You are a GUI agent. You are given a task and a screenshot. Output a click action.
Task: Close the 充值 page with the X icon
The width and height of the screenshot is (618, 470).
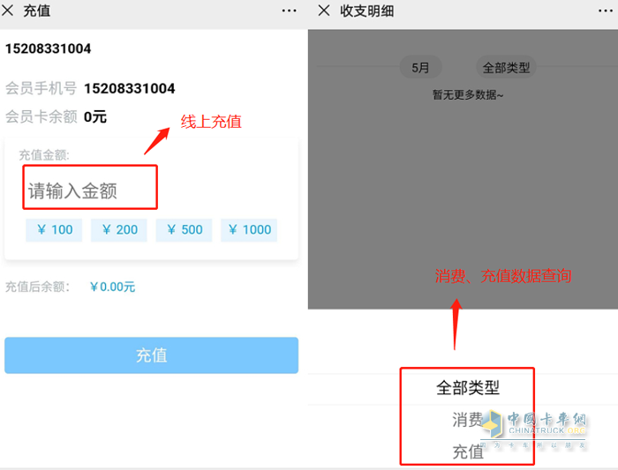(x=9, y=11)
